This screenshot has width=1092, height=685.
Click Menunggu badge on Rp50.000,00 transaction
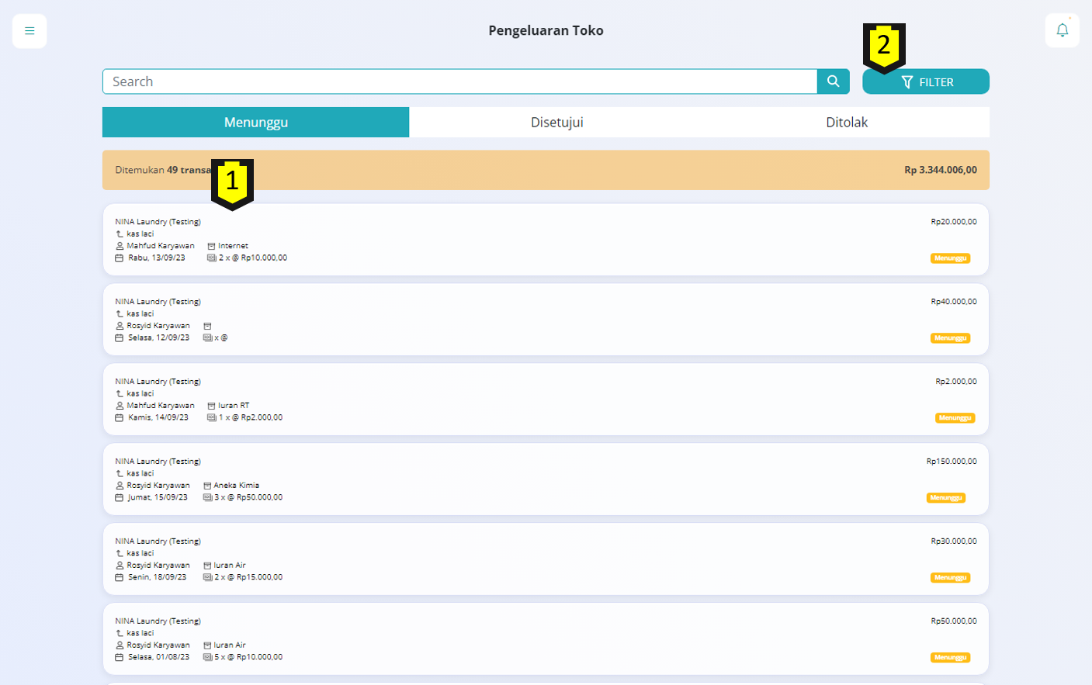tap(950, 658)
